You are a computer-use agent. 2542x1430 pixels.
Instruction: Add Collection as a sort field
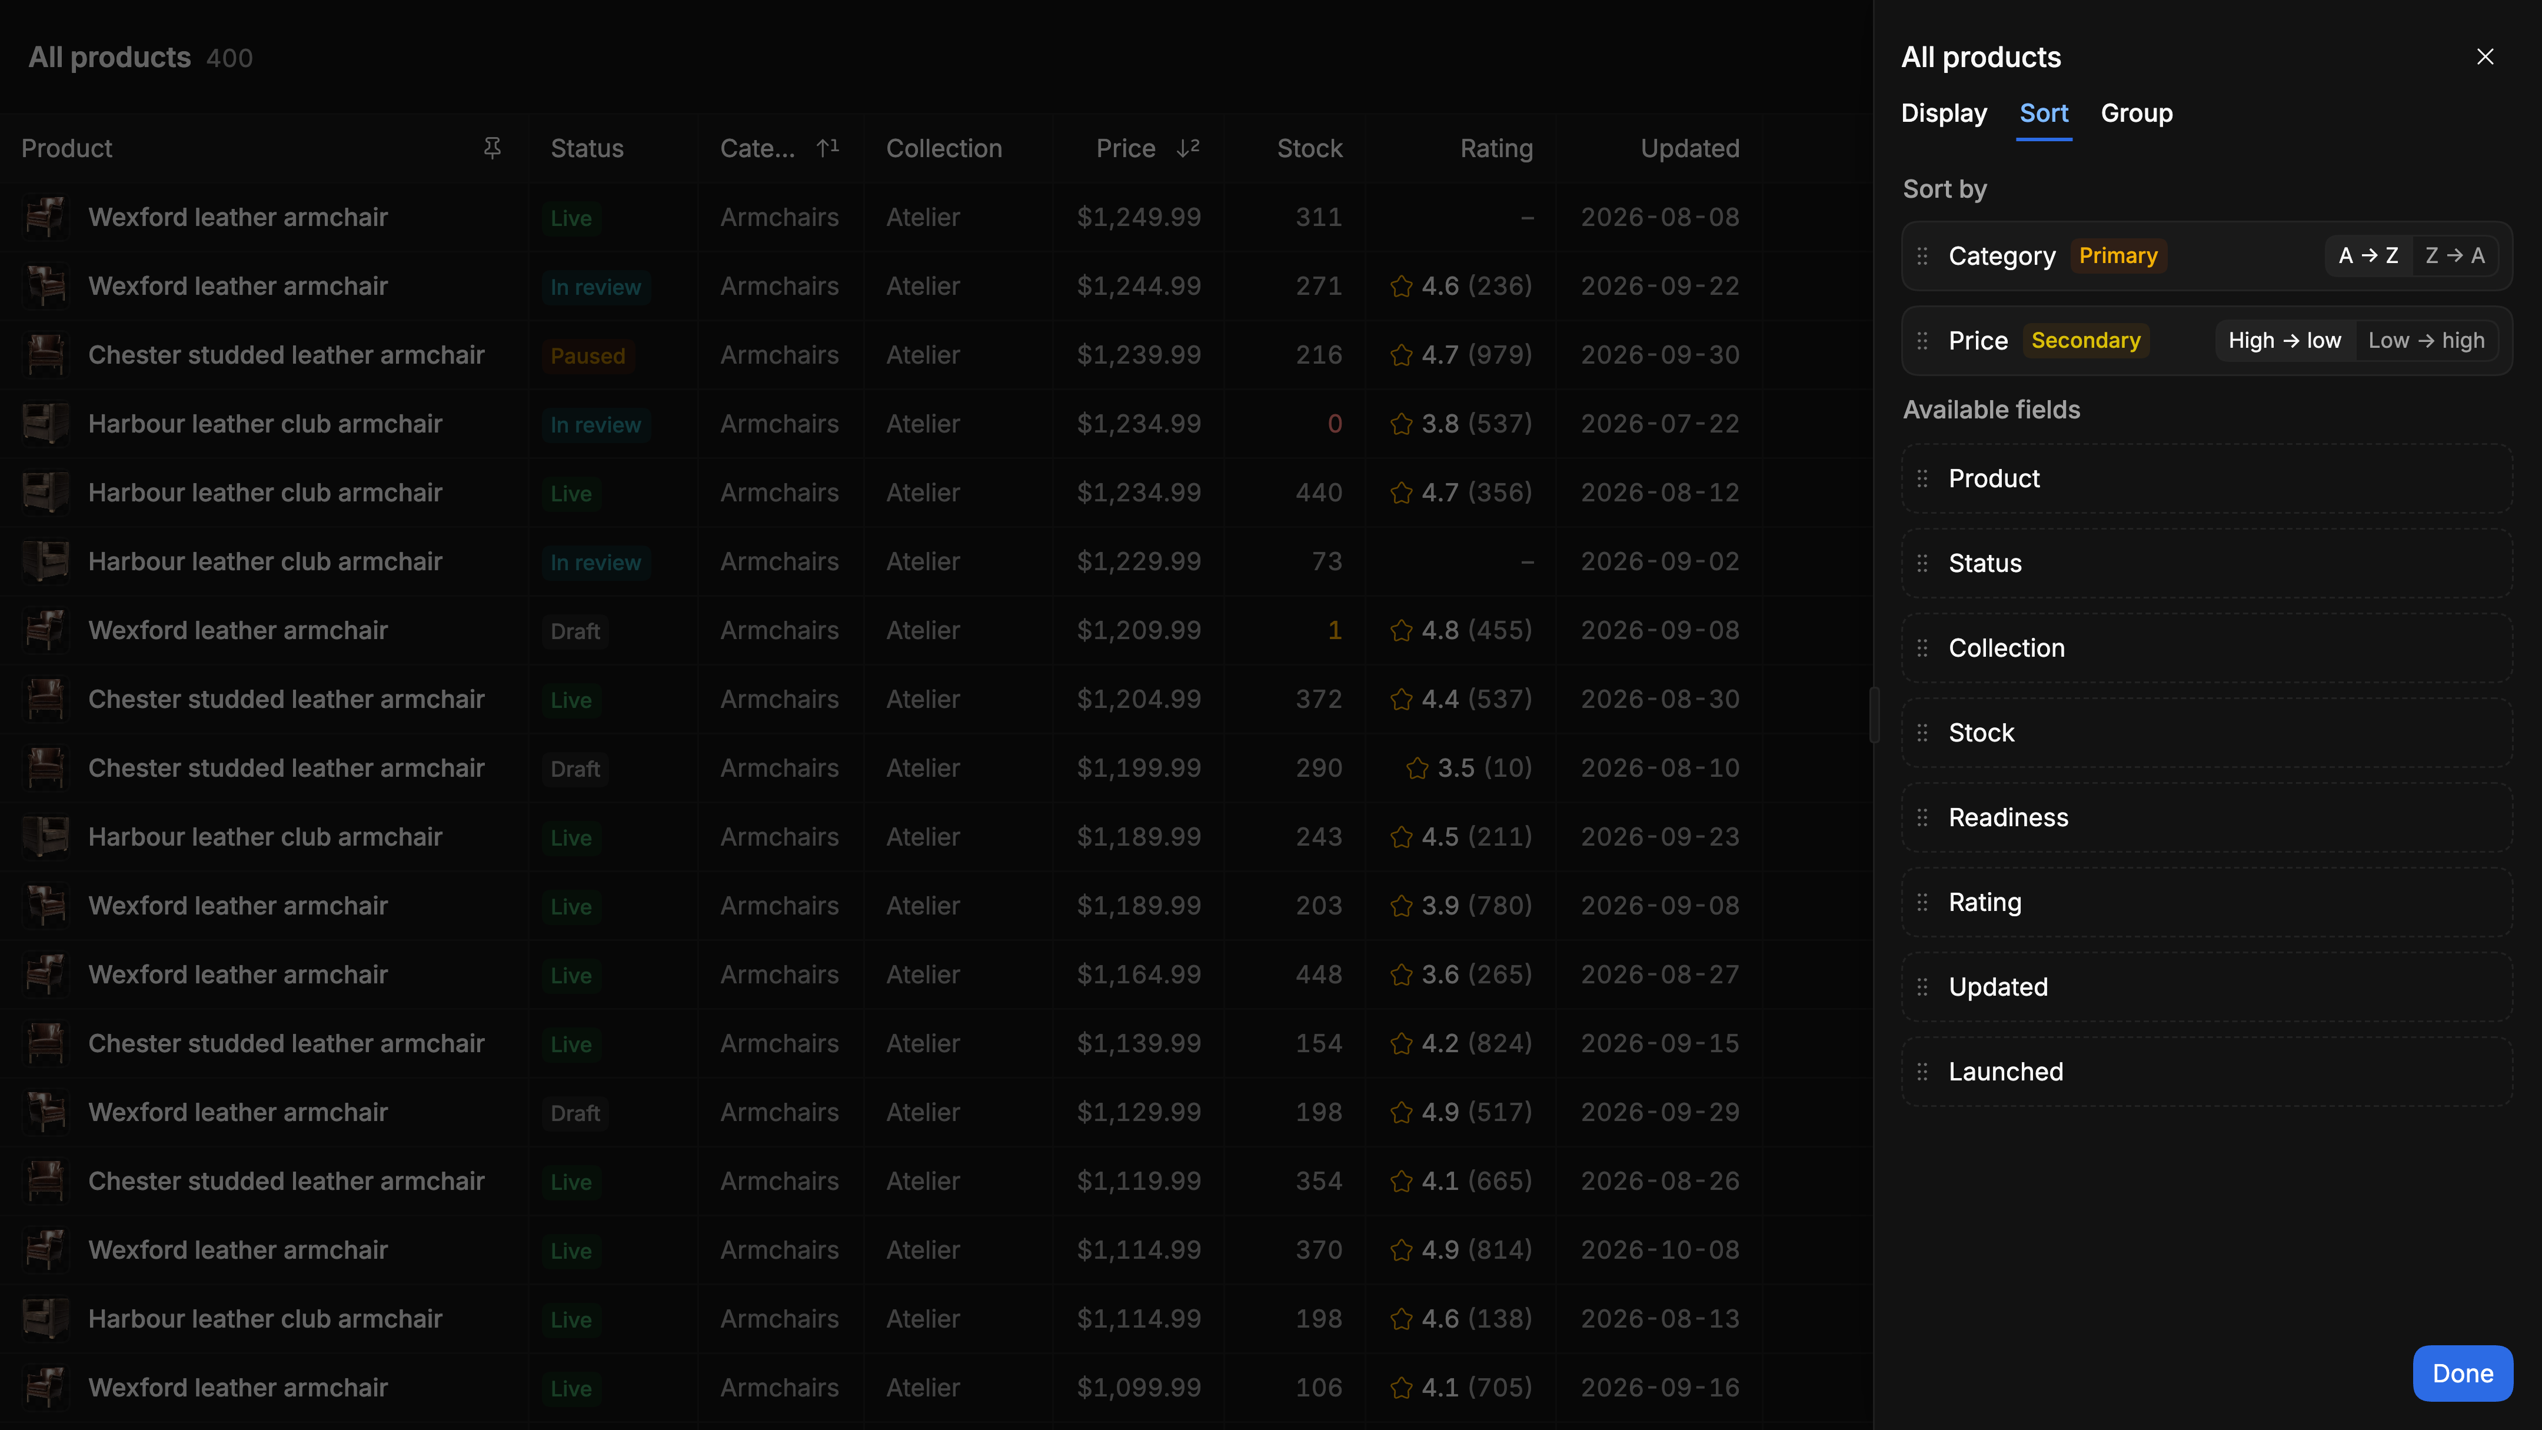pos(2207,649)
